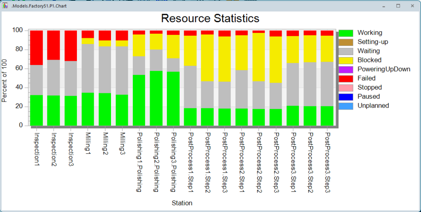This screenshot has height=212, width=421.
Task: Click the chart icon in title bar
Action: [5, 6]
